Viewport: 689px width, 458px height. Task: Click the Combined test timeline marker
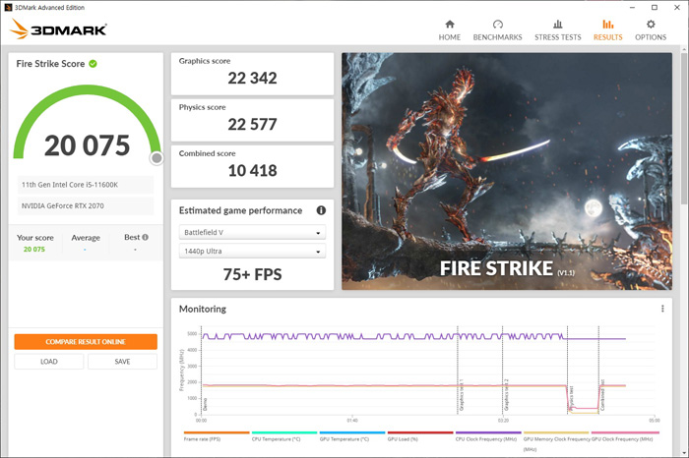tap(602, 395)
